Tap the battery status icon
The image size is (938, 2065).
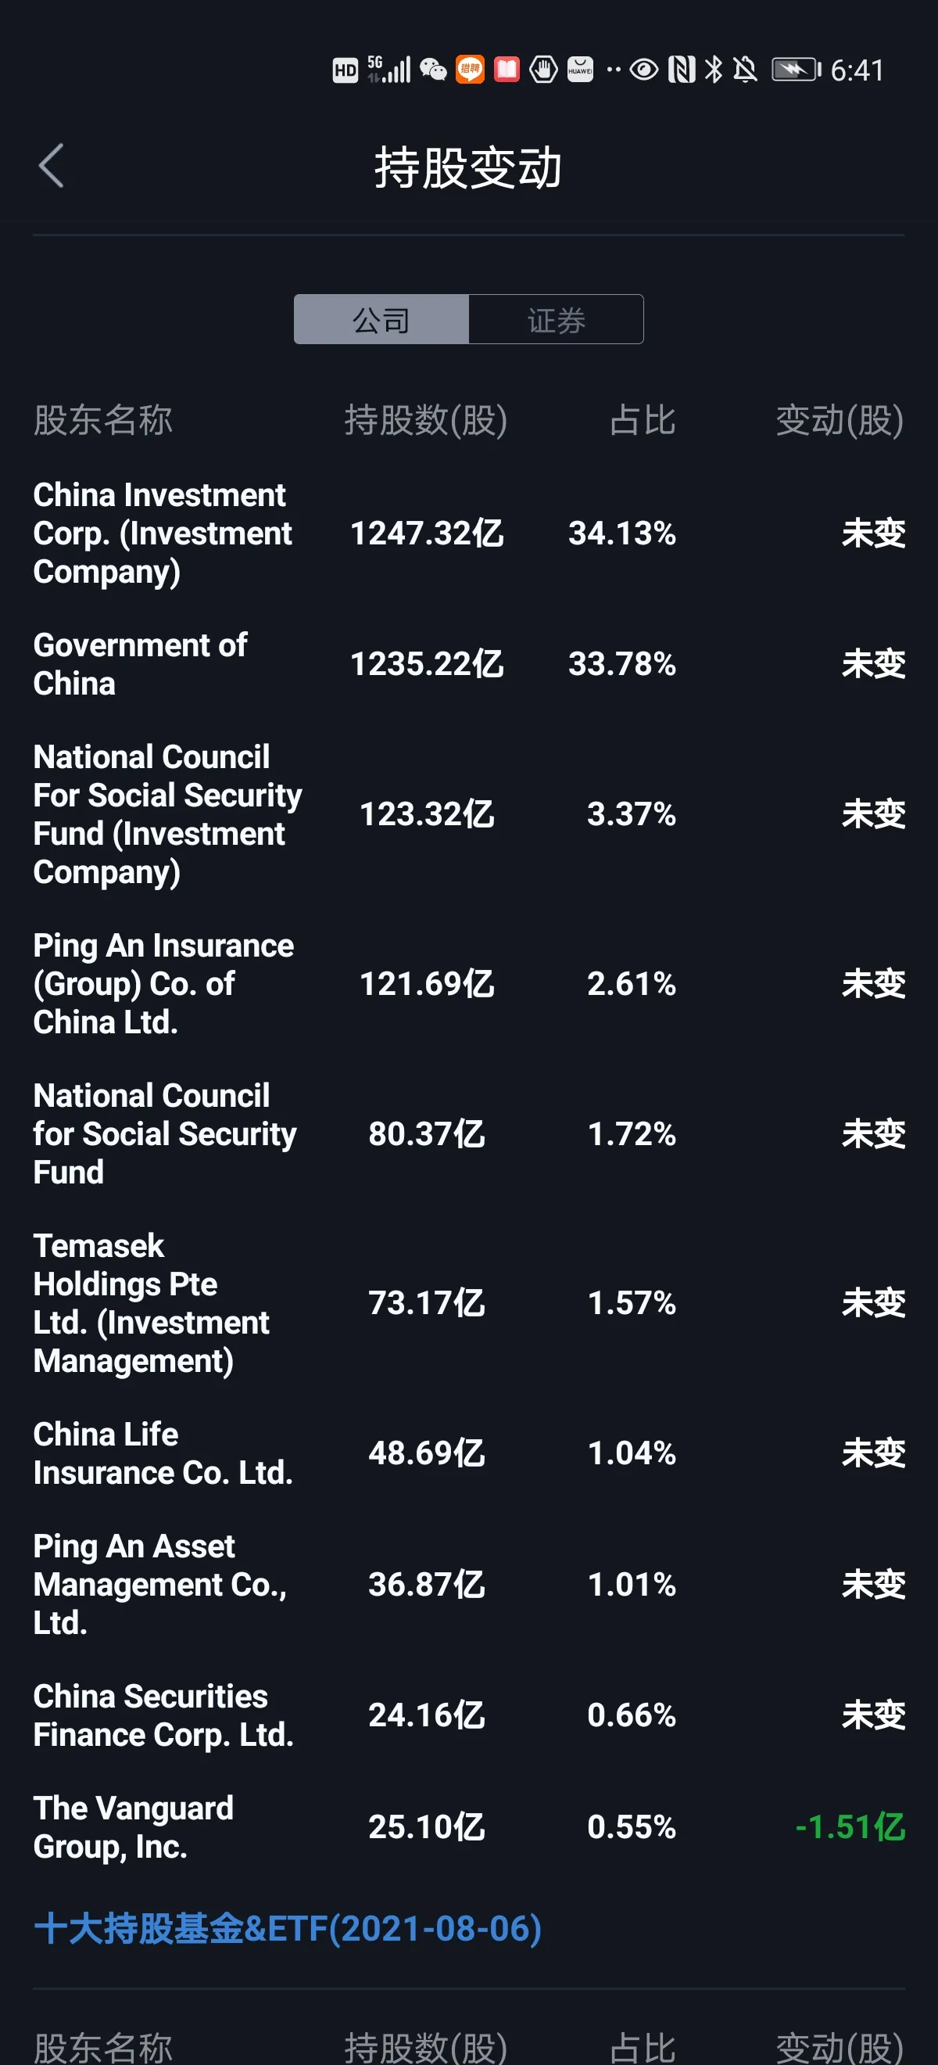[796, 70]
